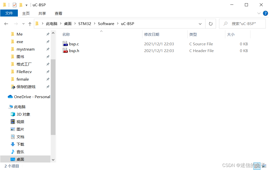Viewport: 269px width, 170px height.
Task: Open the 格式工厂 quick access folder
Action: click(x=24, y=64)
